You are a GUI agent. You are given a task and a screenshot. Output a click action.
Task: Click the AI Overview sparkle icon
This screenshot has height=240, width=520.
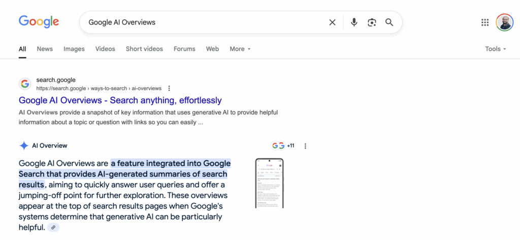tap(24, 145)
